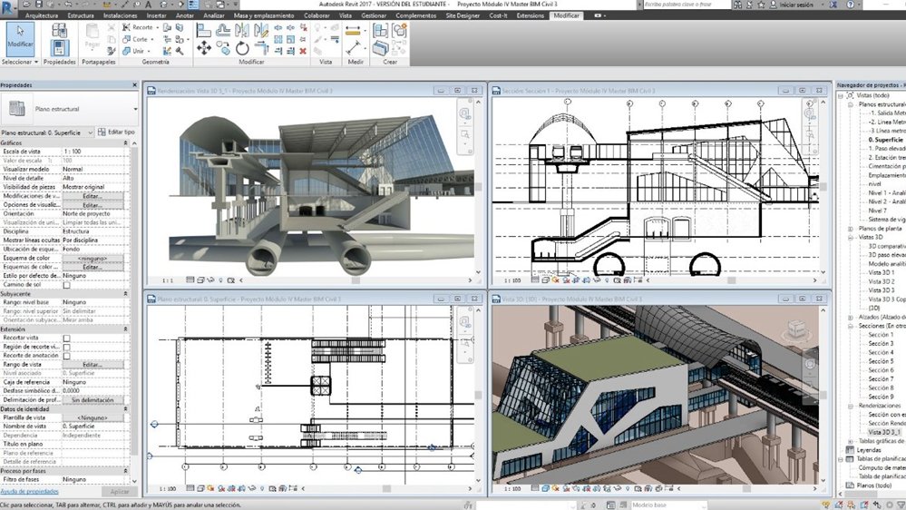Image resolution: width=906 pixels, height=510 pixels.
Task: Click the ViewCube in Vista 3D window
Action: [x=798, y=329]
